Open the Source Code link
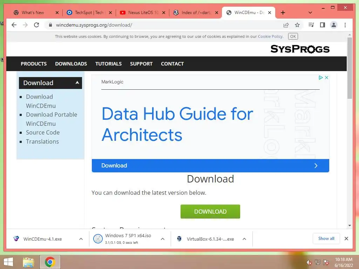Screen dimensions: 359x269 pos(43,132)
